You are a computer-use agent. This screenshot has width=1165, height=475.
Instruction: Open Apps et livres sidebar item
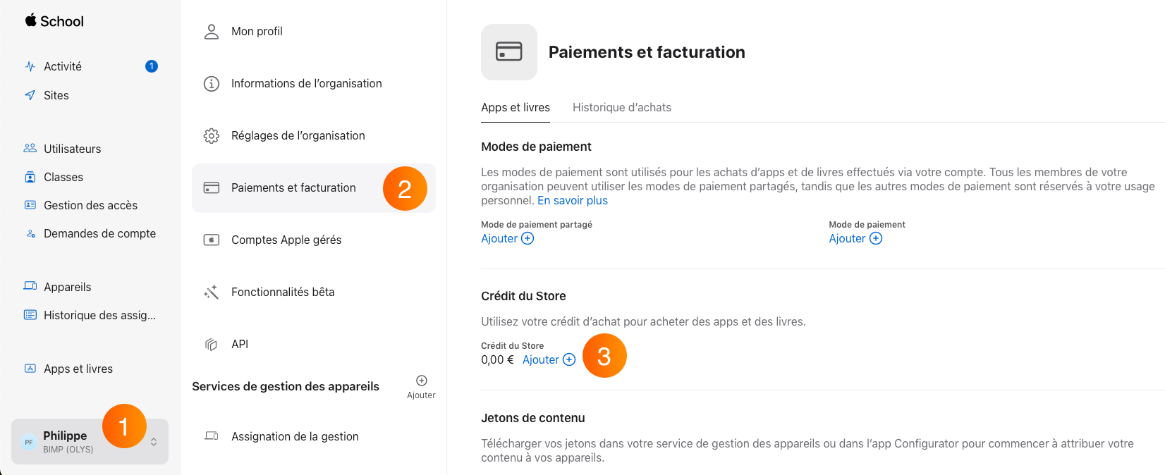[x=90, y=369]
